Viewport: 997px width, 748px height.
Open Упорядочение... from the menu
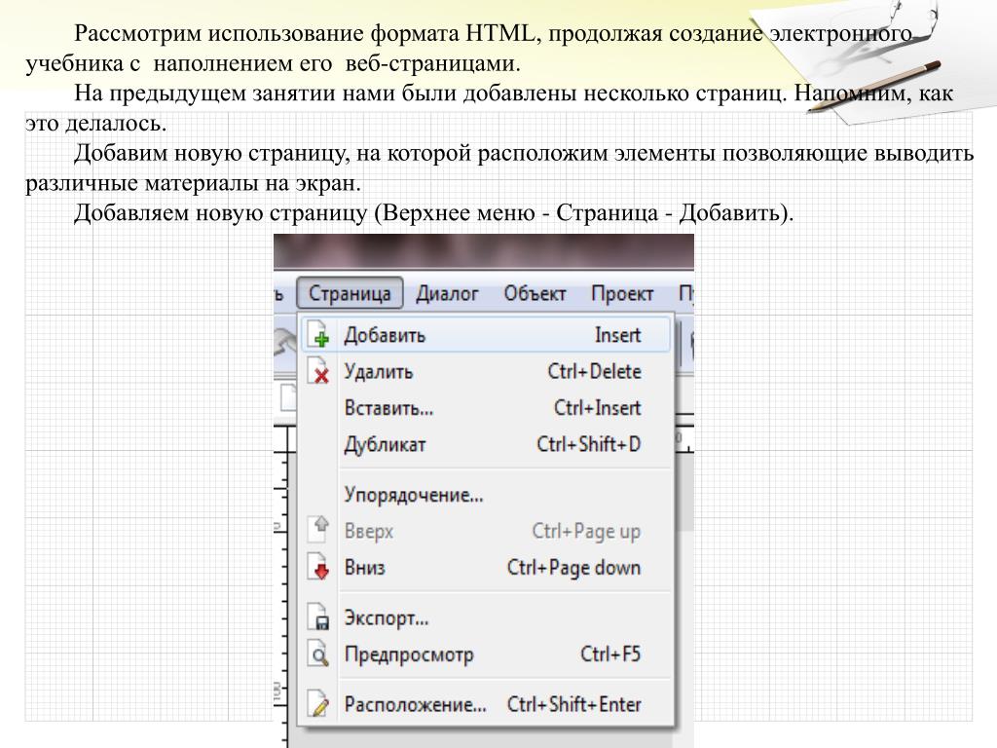pos(414,495)
